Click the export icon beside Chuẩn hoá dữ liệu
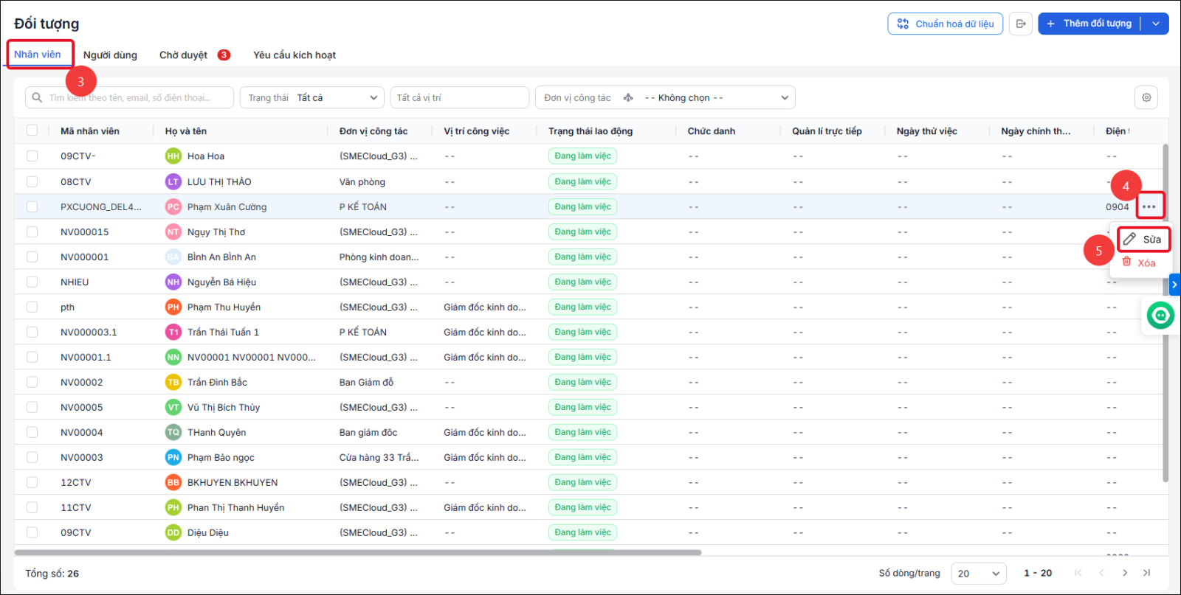This screenshot has width=1181, height=595. (1021, 24)
